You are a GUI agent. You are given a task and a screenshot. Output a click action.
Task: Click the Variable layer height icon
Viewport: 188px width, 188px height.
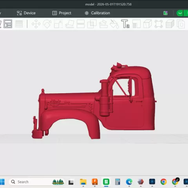click(19, 24)
